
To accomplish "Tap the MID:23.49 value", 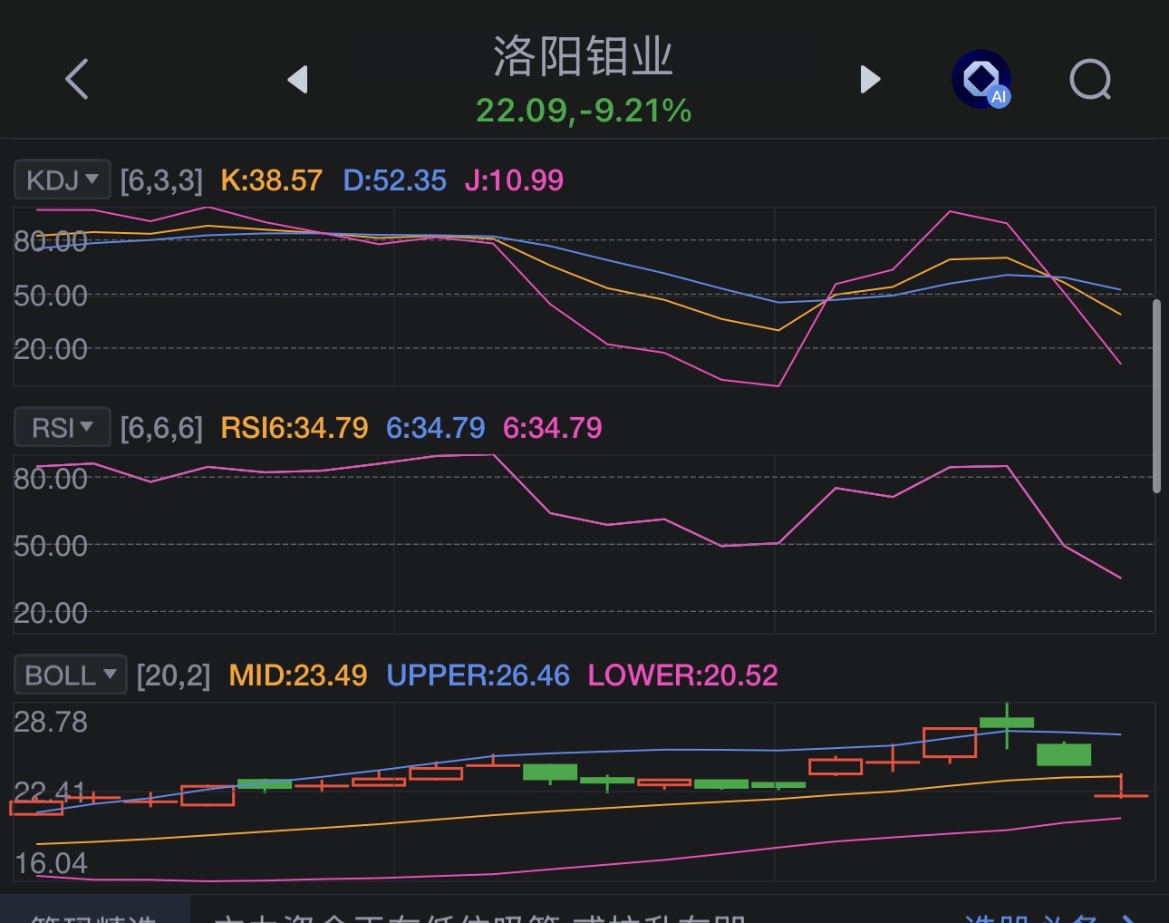I will pos(298,675).
